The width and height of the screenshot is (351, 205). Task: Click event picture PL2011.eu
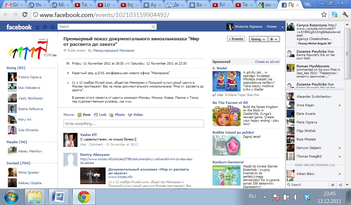coord(33,49)
